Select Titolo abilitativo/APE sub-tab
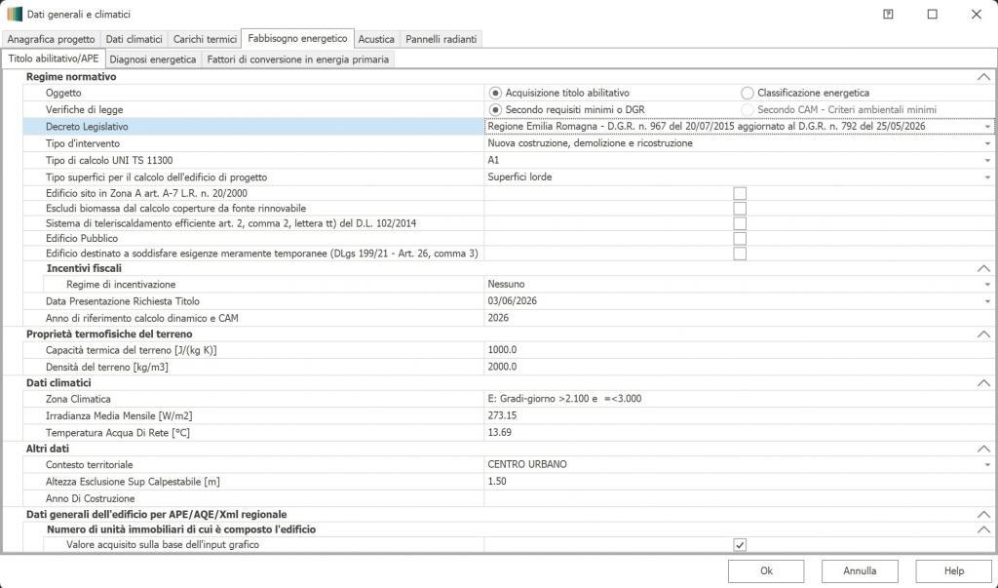 54,59
